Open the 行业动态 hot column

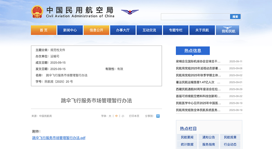(x=230, y=145)
